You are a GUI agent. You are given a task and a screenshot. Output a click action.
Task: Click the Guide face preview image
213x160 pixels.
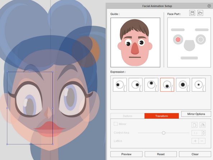135,42
